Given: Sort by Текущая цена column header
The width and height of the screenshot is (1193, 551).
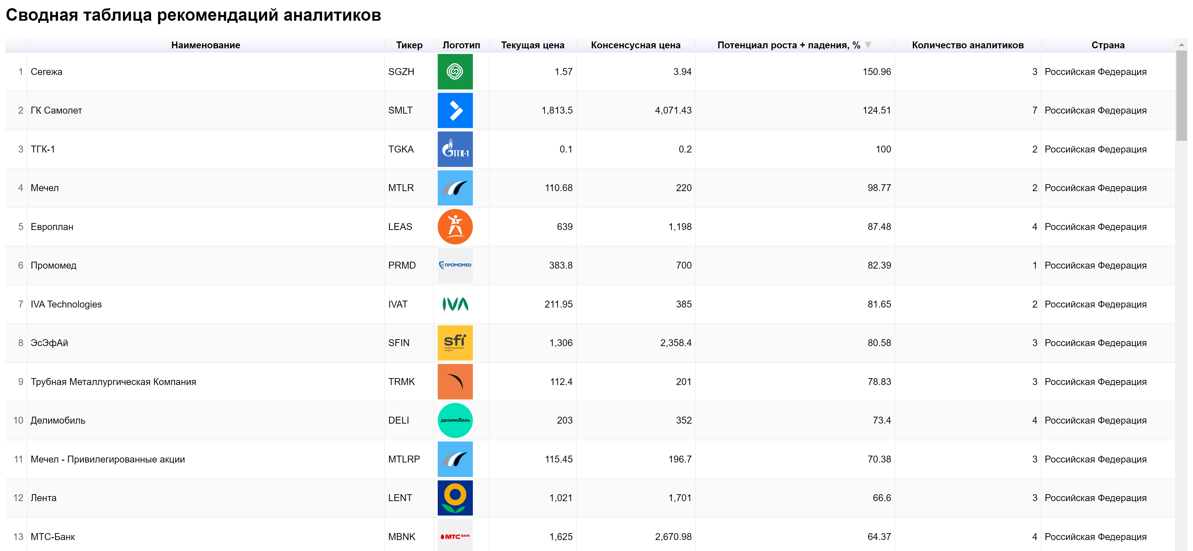Looking at the screenshot, I should click(x=532, y=45).
